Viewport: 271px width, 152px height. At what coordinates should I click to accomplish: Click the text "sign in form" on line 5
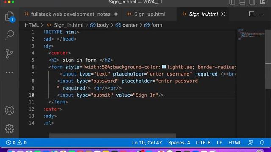[x=79, y=60]
